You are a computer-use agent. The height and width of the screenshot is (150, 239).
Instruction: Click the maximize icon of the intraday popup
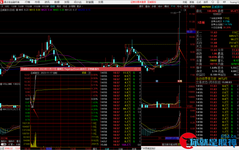click(135, 69)
